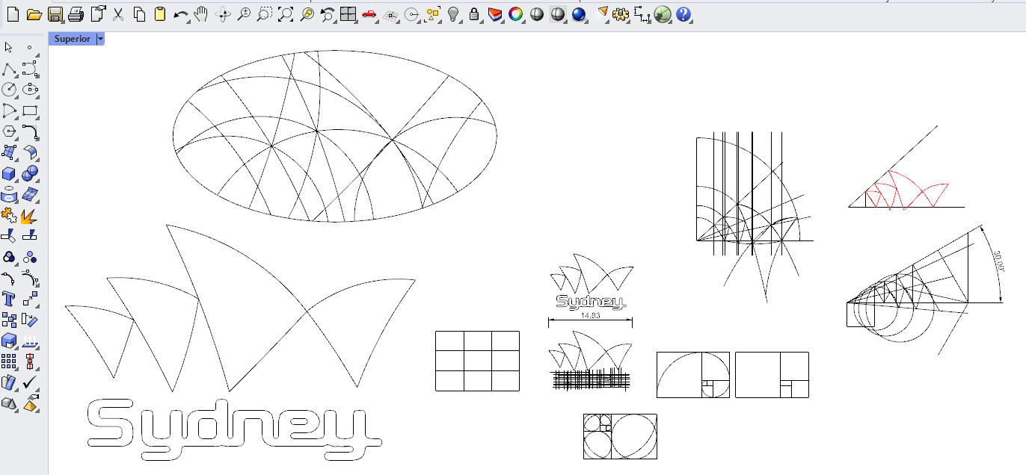Click the Boolean union spheres icon
This screenshot has width=1026, height=475.
click(30, 173)
